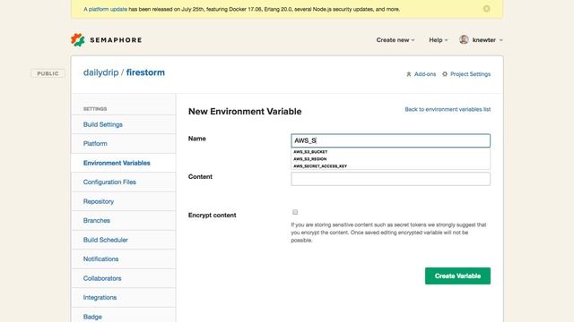Click the Create Variable button
This screenshot has width=574, height=322.
tap(457, 276)
